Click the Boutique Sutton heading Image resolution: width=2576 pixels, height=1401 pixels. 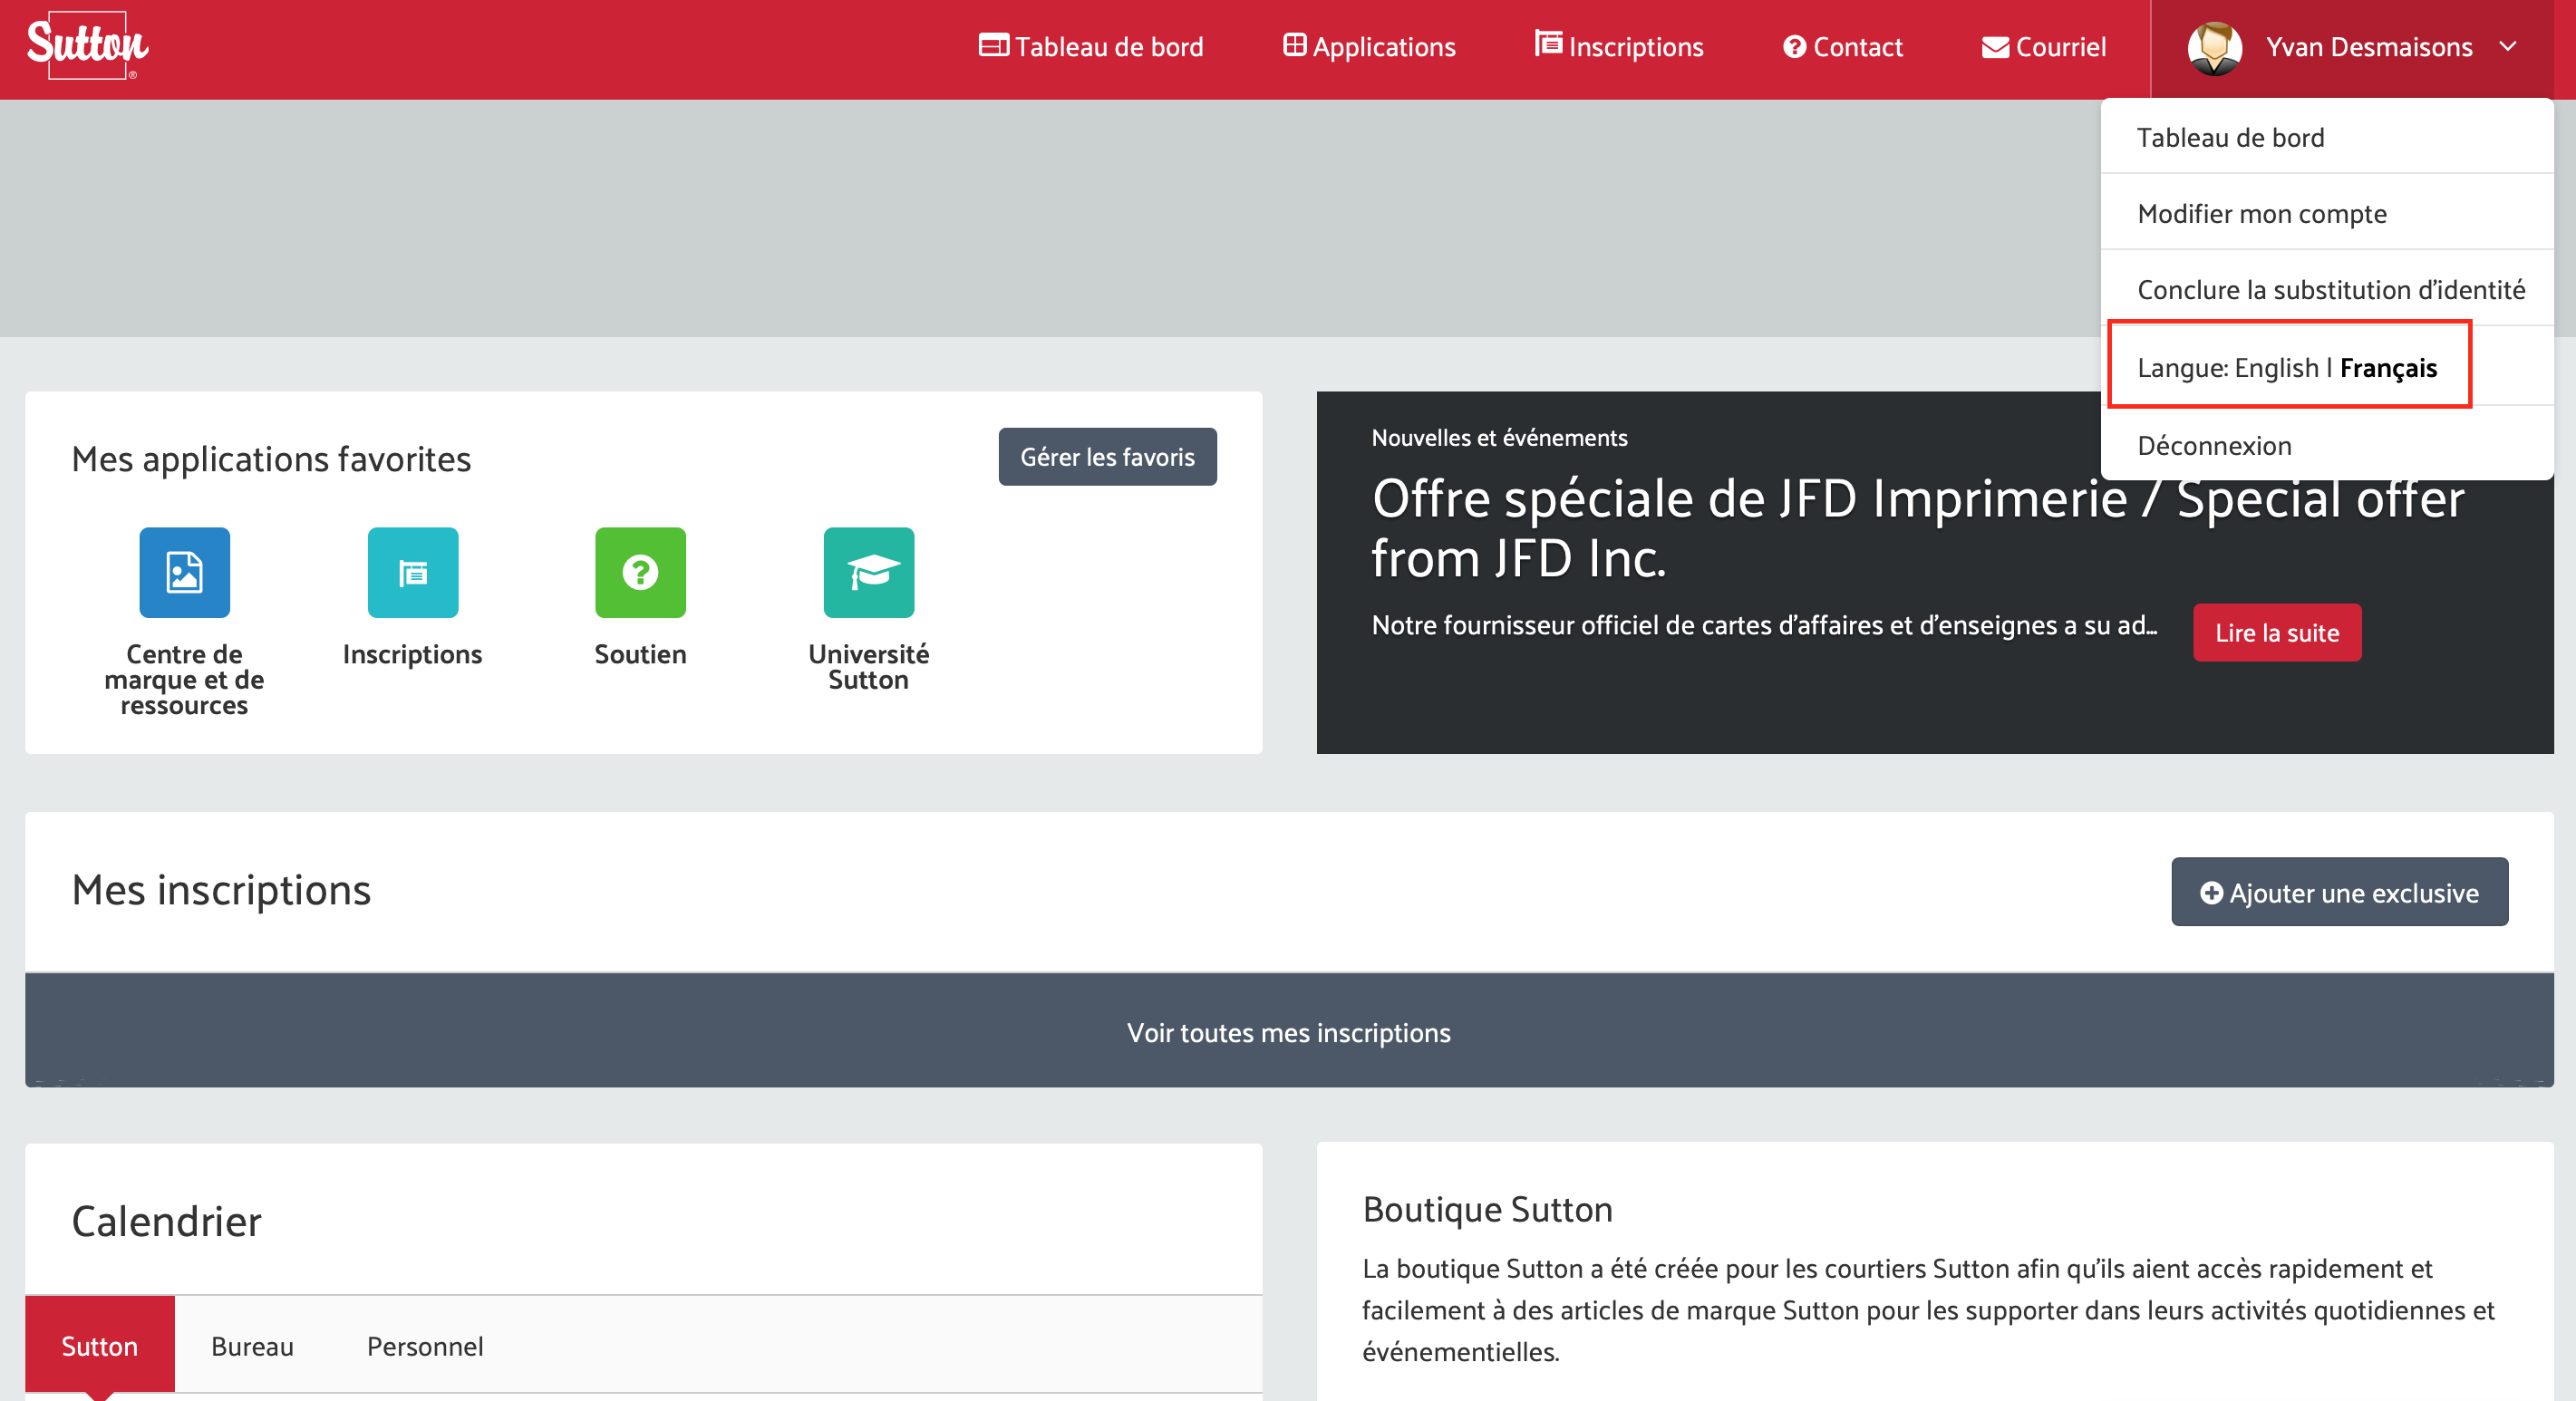tap(1487, 1209)
